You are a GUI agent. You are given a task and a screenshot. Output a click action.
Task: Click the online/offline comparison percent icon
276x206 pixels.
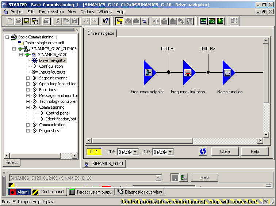point(145,21)
